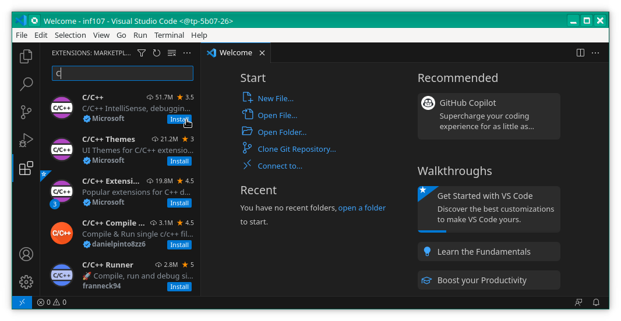
Task: Open notifications bell in status bar
Action: (x=596, y=302)
